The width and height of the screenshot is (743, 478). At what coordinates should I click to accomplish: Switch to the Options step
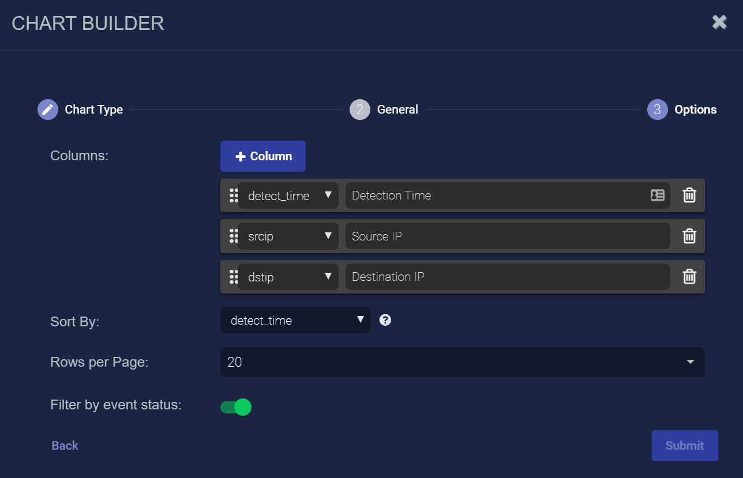coord(682,110)
